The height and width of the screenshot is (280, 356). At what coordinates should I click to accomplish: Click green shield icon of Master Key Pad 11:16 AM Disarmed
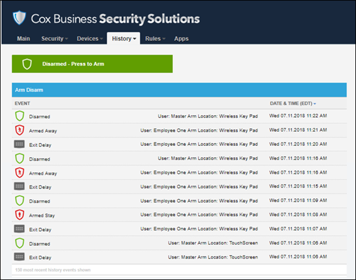(20, 158)
